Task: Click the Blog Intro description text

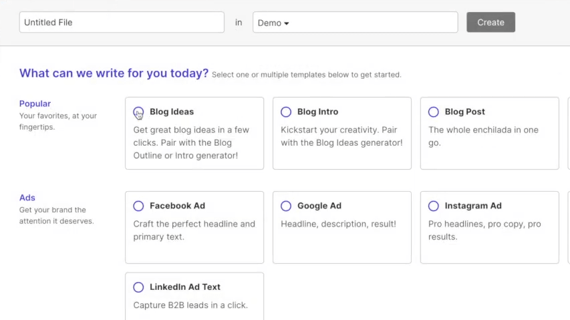Action: [341, 136]
